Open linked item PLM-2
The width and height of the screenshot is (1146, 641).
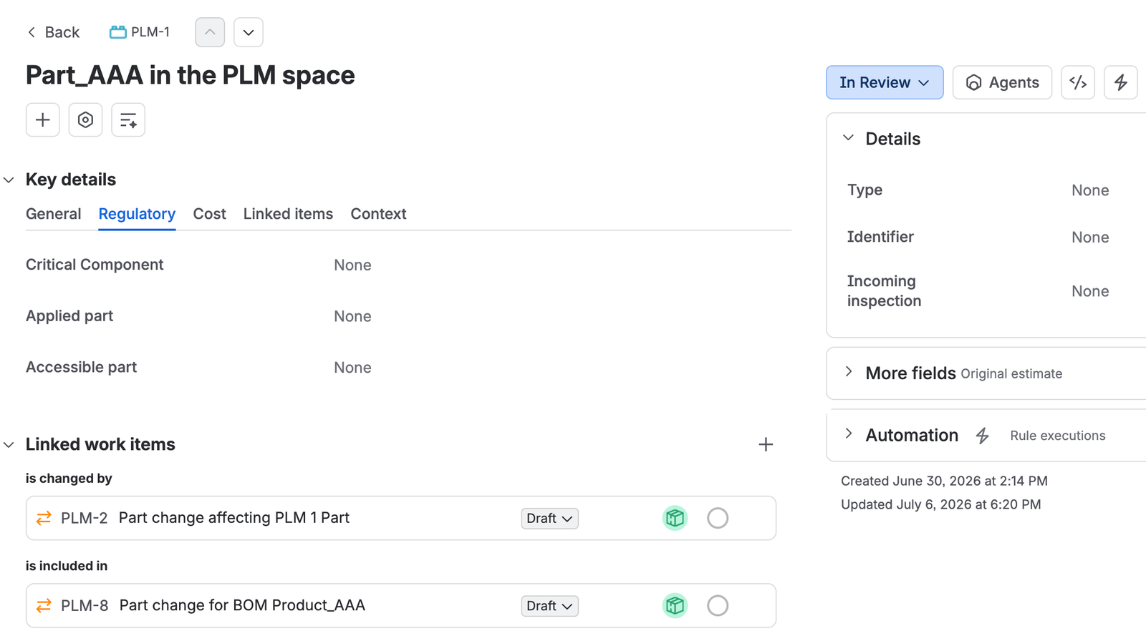coord(84,518)
